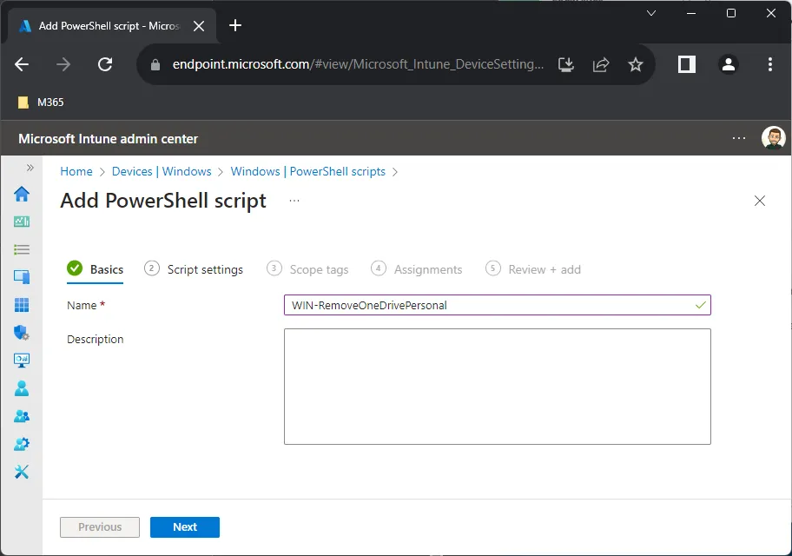Open the account avatar menu

pyautogui.click(x=773, y=138)
